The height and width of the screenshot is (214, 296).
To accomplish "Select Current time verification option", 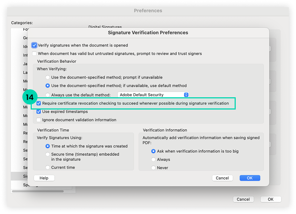I will click(x=48, y=168).
